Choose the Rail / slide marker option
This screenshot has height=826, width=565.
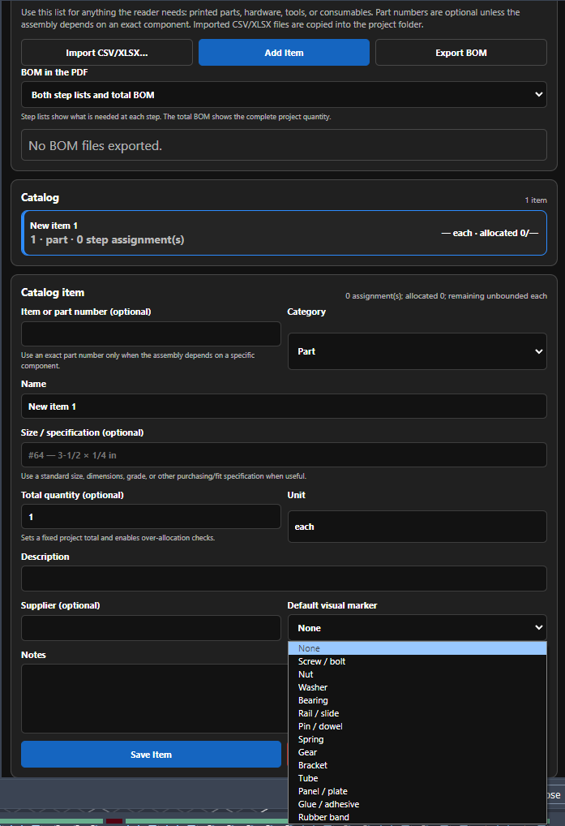coord(417,713)
